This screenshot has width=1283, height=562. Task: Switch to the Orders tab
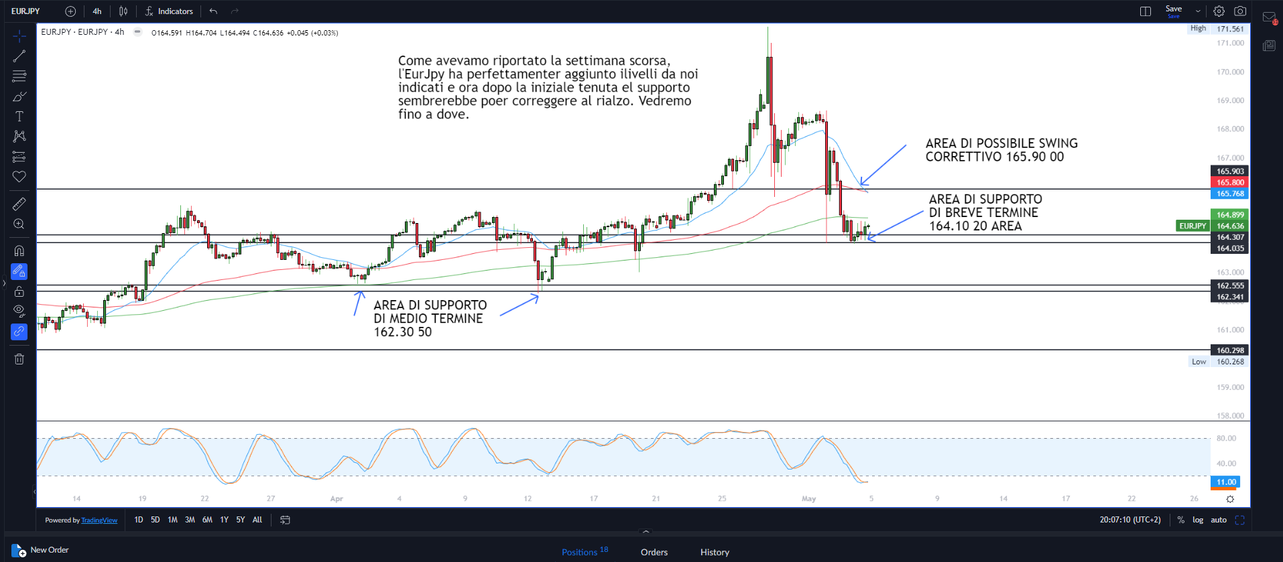click(654, 552)
